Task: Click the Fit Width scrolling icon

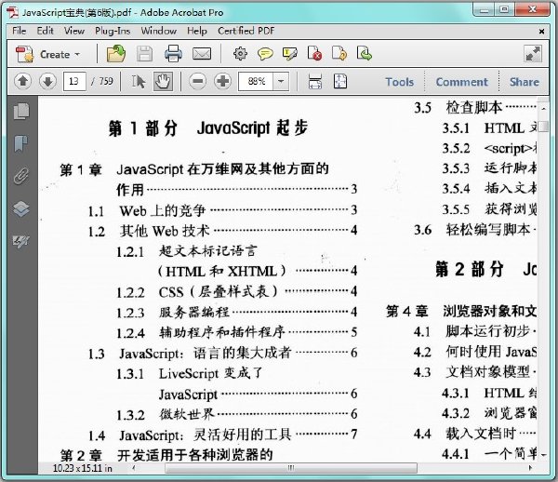Action: 315,82
